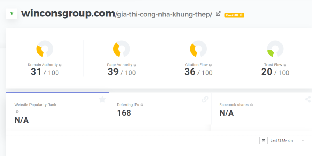The image size is (312, 156).
Task: Open the external link icon beside URL
Action: click(x=218, y=14)
